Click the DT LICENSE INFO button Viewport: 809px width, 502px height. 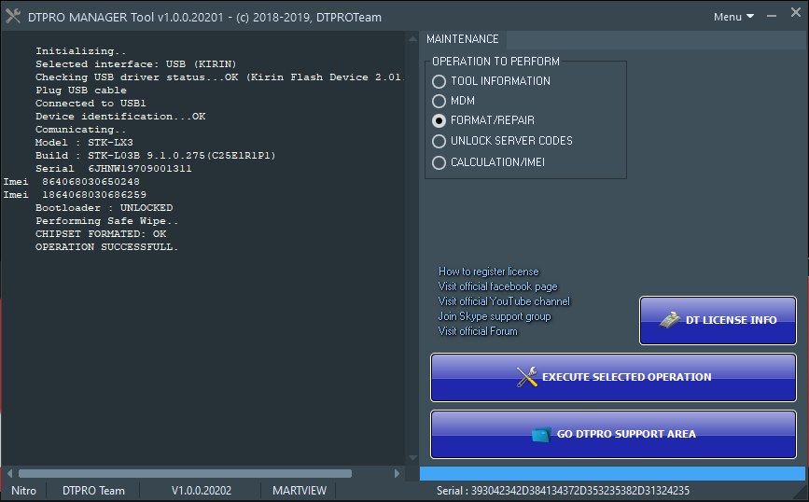[718, 320]
